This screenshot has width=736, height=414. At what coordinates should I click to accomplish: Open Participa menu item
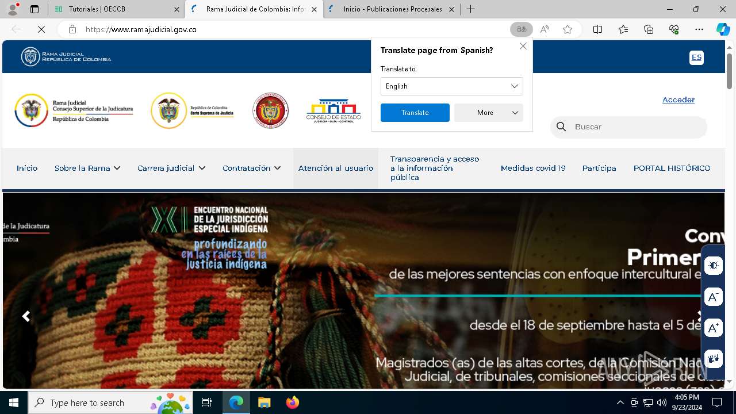[x=599, y=168]
